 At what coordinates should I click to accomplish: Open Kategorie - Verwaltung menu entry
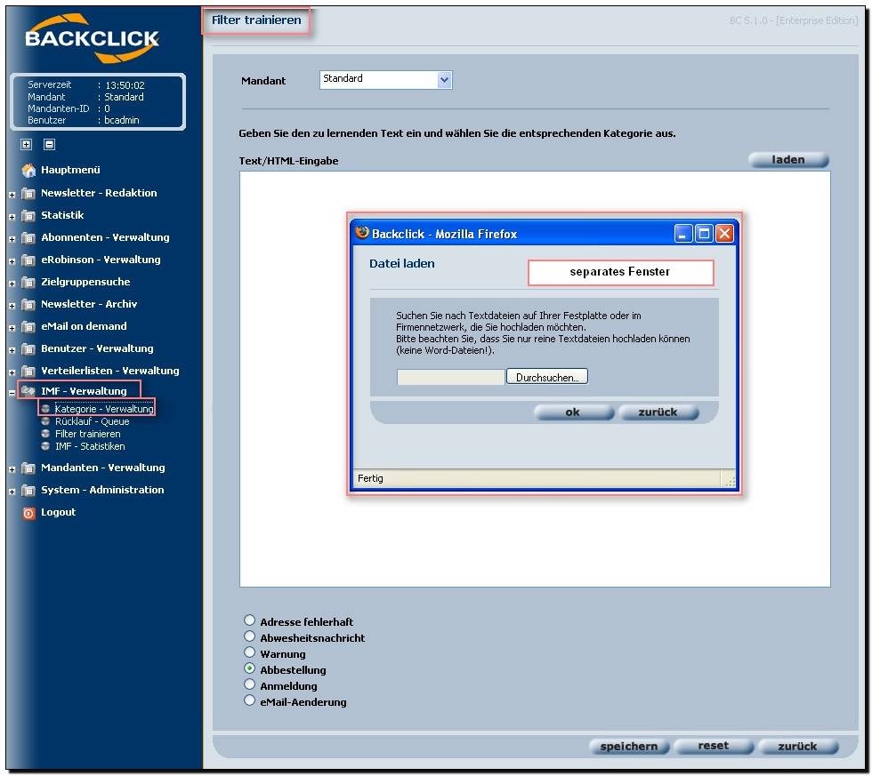[x=103, y=409]
